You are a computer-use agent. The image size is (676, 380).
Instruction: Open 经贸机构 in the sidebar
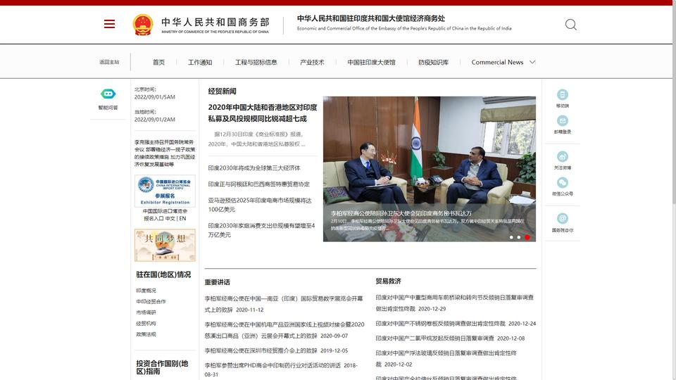(x=146, y=323)
